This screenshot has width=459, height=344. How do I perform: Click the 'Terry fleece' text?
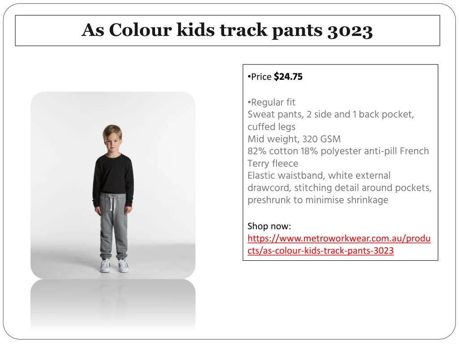[273, 163]
